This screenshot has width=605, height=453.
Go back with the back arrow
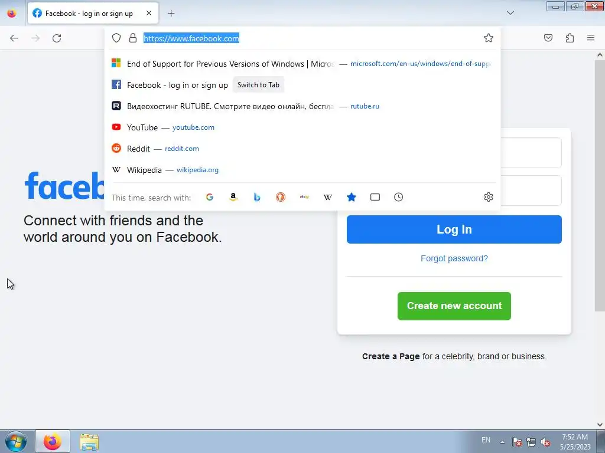pyautogui.click(x=14, y=38)
